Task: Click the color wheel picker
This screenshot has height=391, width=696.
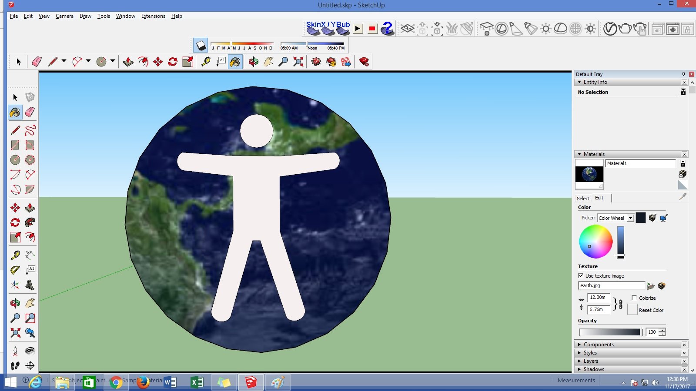Action: pos(596,242)
